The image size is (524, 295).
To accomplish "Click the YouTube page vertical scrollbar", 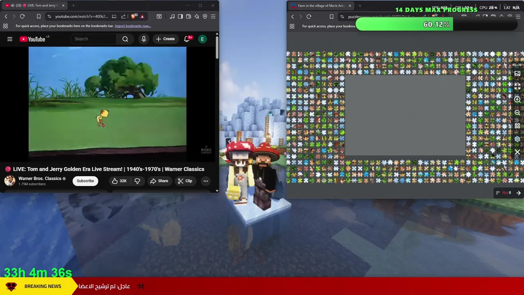I will (217, 47).
